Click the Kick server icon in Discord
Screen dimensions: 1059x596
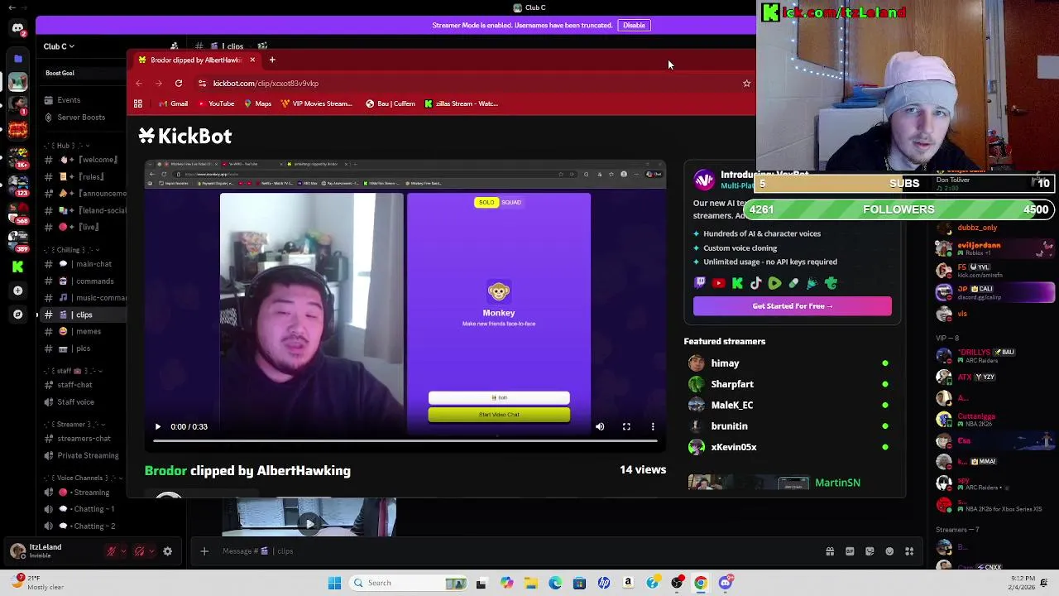pos(17,267)
